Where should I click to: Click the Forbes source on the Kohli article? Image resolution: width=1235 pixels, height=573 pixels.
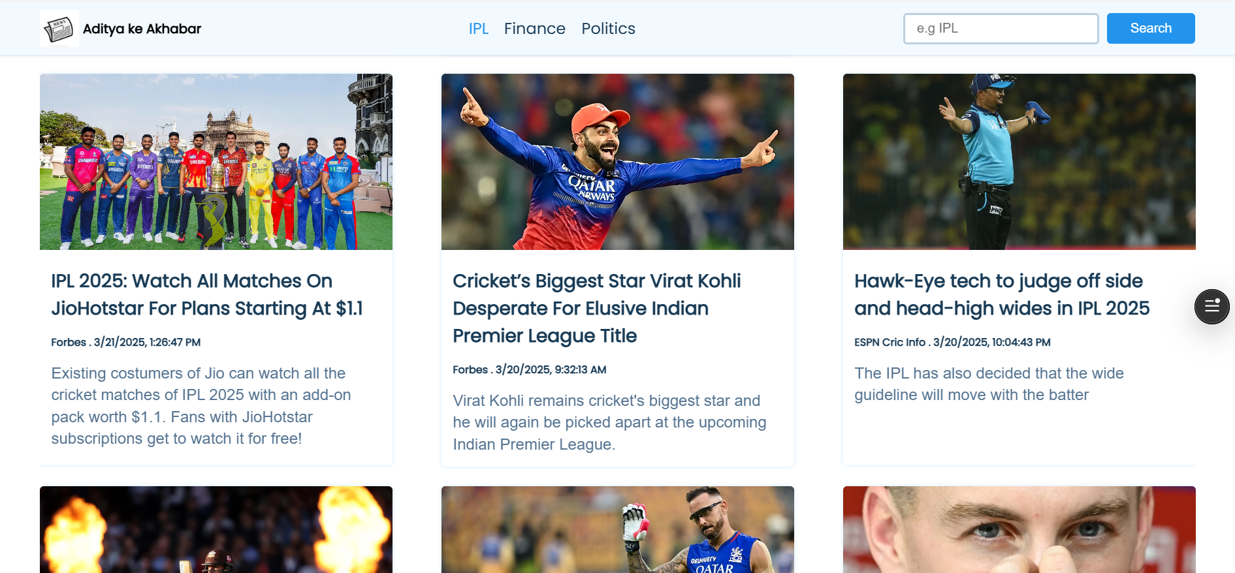(x=529, y=369)
